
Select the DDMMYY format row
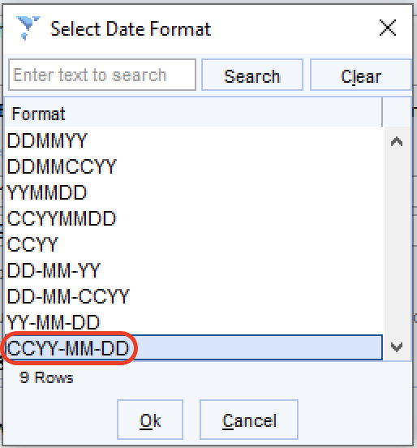[x=194, y=140]
